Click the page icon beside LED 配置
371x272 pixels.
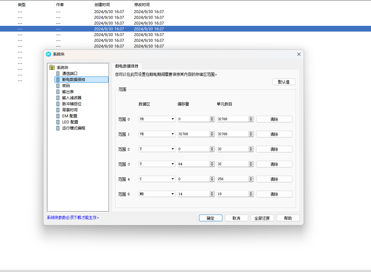(58, 122)
